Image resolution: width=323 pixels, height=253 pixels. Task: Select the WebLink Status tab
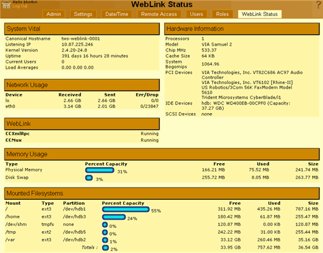260,14
